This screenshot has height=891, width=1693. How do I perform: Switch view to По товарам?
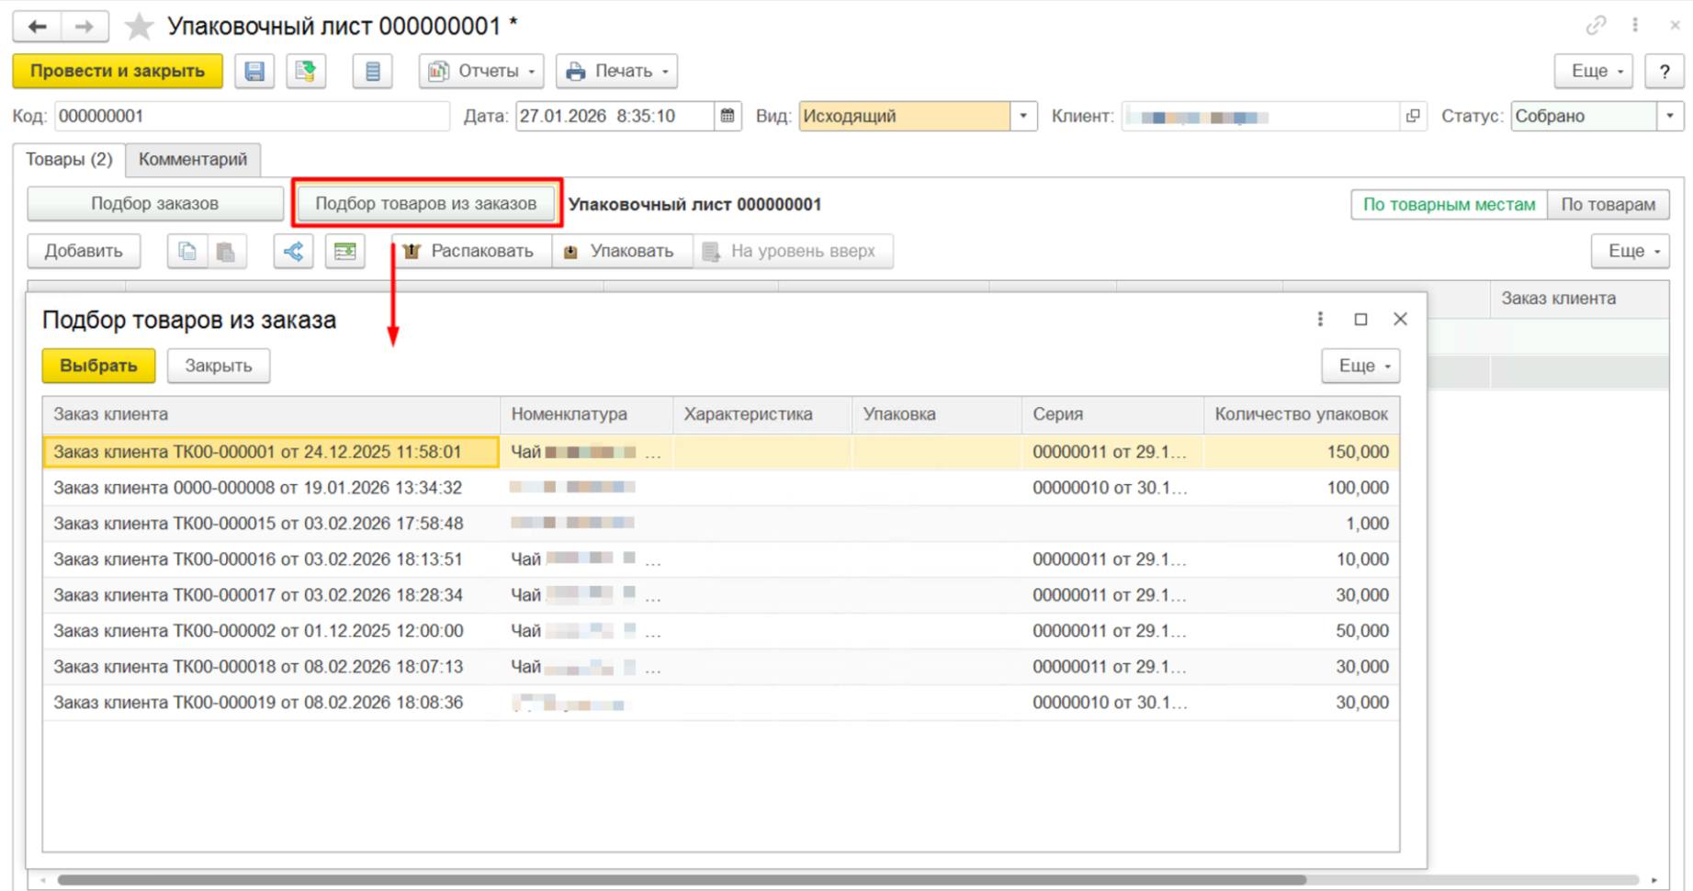point(1608,204)
